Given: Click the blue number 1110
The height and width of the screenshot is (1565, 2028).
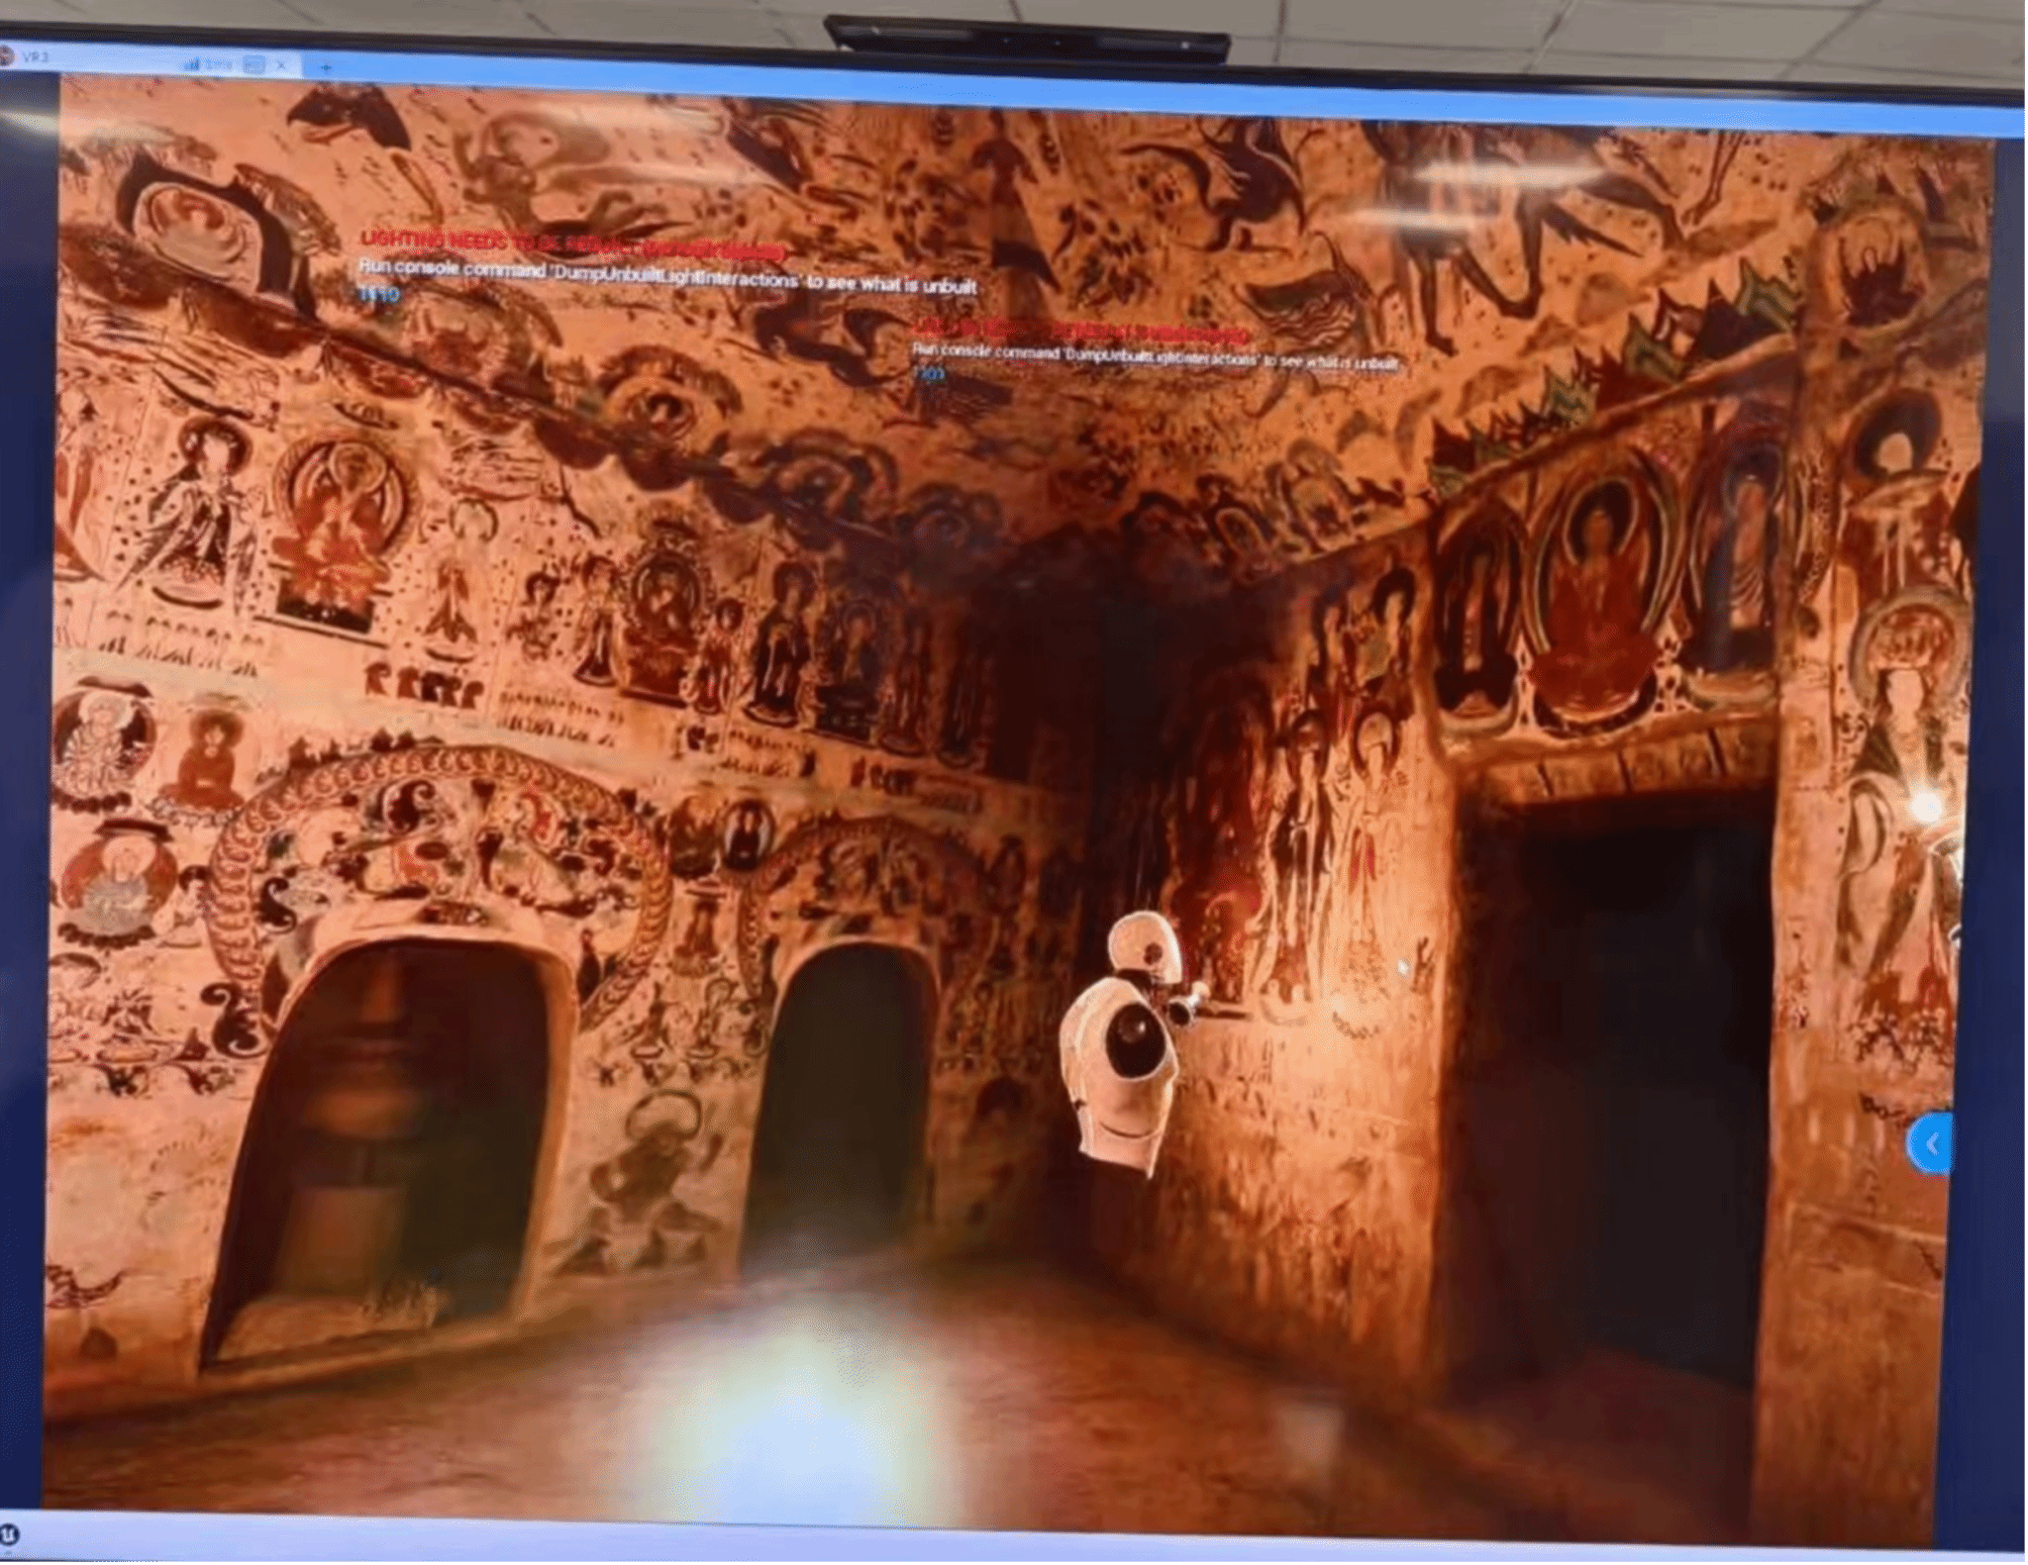Looking at the screenshot, I should point(378,294).
